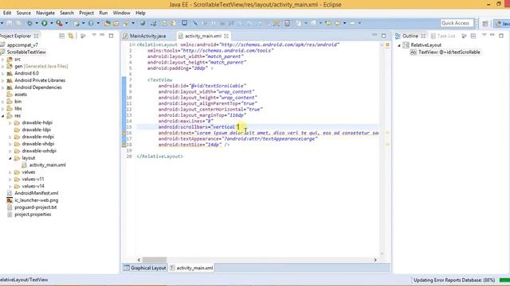This screenshot has height=286, width=510.
Task: Collapse RelativeLayout in Outline
Action: tap(399, 45)
